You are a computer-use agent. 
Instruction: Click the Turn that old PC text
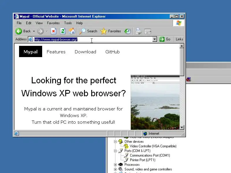coord(73,122)
